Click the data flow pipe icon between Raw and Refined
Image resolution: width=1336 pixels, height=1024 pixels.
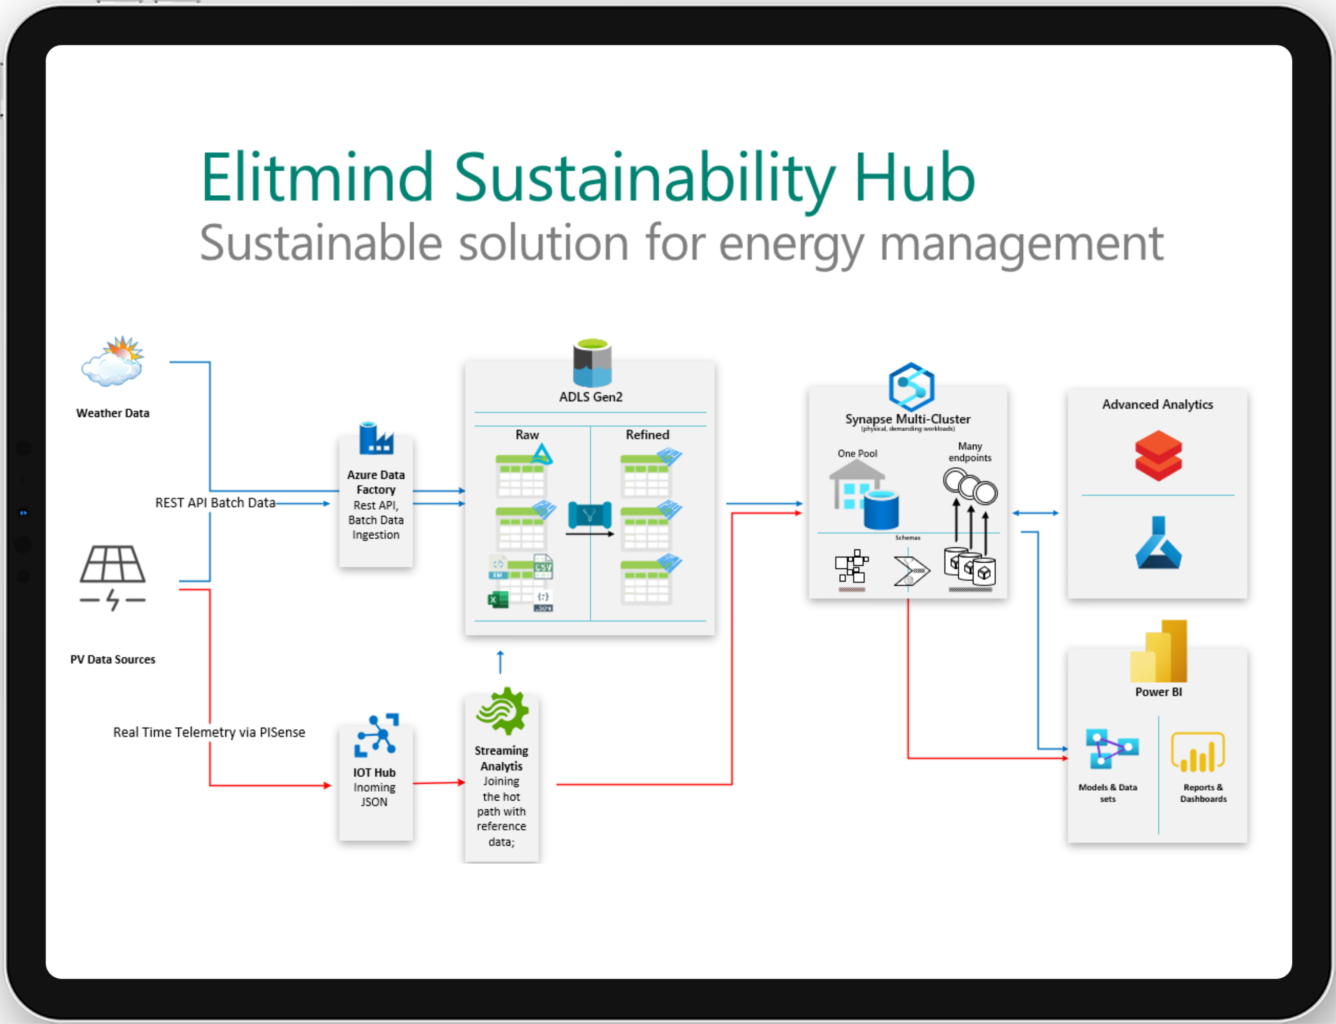tap(589, 515)
